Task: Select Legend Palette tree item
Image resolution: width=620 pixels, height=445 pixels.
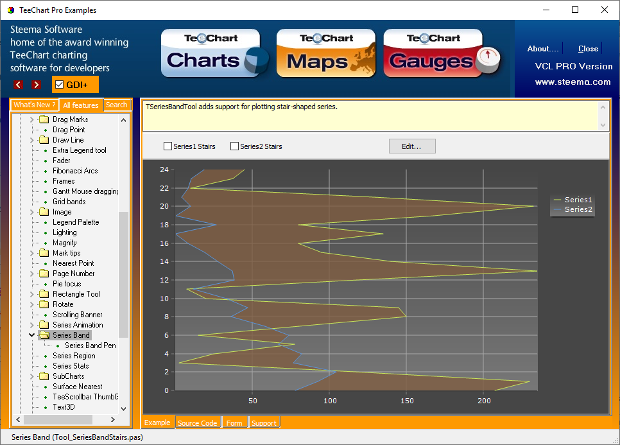Action: coord(76,222)
